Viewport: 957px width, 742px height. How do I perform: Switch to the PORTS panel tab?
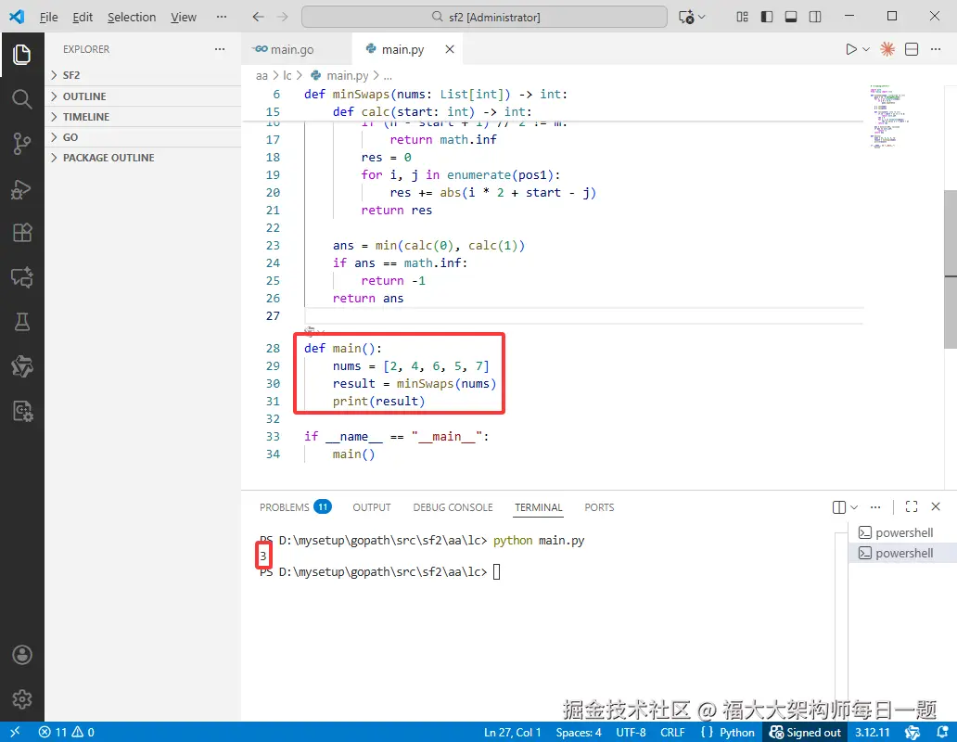click(599, 507)
